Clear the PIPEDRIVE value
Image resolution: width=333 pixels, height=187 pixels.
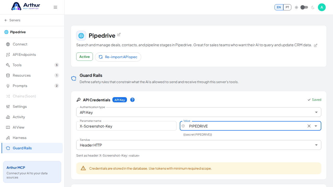click(309, 126)
